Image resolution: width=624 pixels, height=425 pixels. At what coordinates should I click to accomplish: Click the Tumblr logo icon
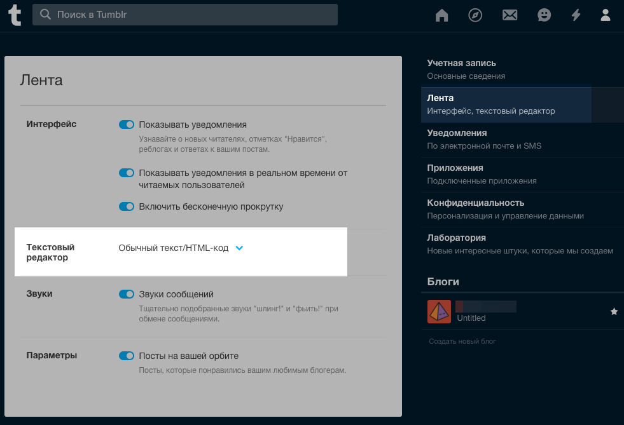pos(15,15)
